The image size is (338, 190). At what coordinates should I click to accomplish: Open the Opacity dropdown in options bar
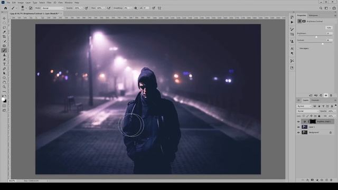click(x=81, y=8)
